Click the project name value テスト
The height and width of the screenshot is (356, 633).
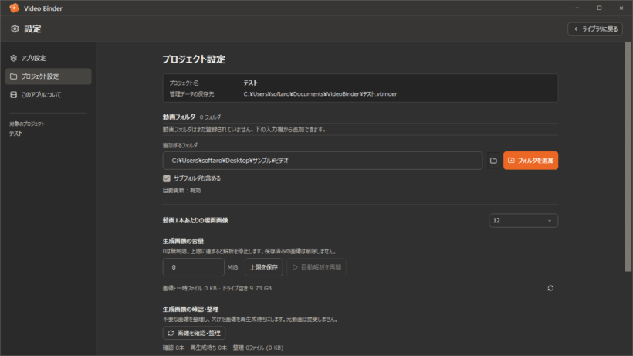pyautogui.click(x=250, y=83)
